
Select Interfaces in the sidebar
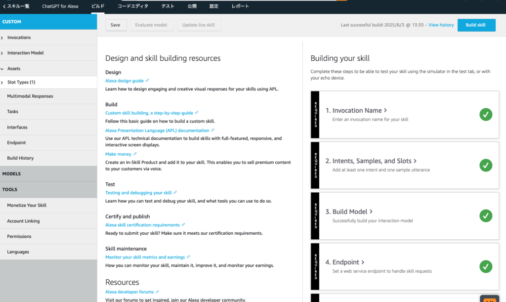(x=48, y=127)
